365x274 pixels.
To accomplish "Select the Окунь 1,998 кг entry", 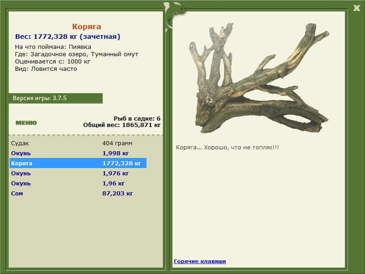I will [78, 153].
